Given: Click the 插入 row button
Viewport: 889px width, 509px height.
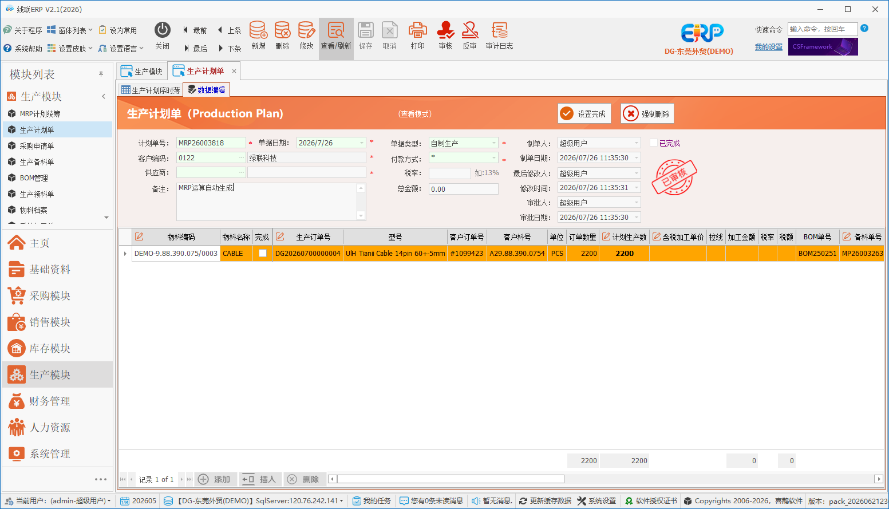Looking at the screenshot, I should coord(259,479).
